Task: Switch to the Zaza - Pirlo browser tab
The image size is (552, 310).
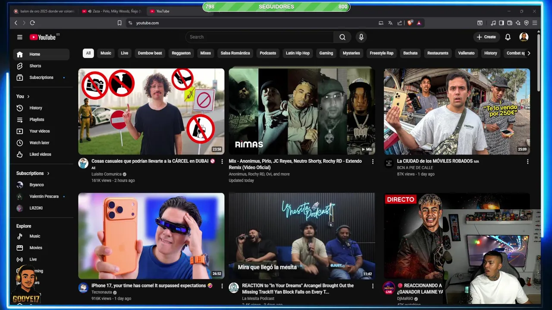Action: [x=111, y=11]
